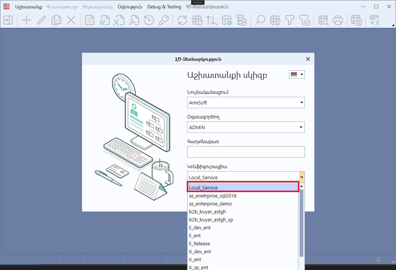Open the ՀԾ-Ձեռնարկություն menu in menu bar
The image size is (396, 270).
(x=207, y=7)
